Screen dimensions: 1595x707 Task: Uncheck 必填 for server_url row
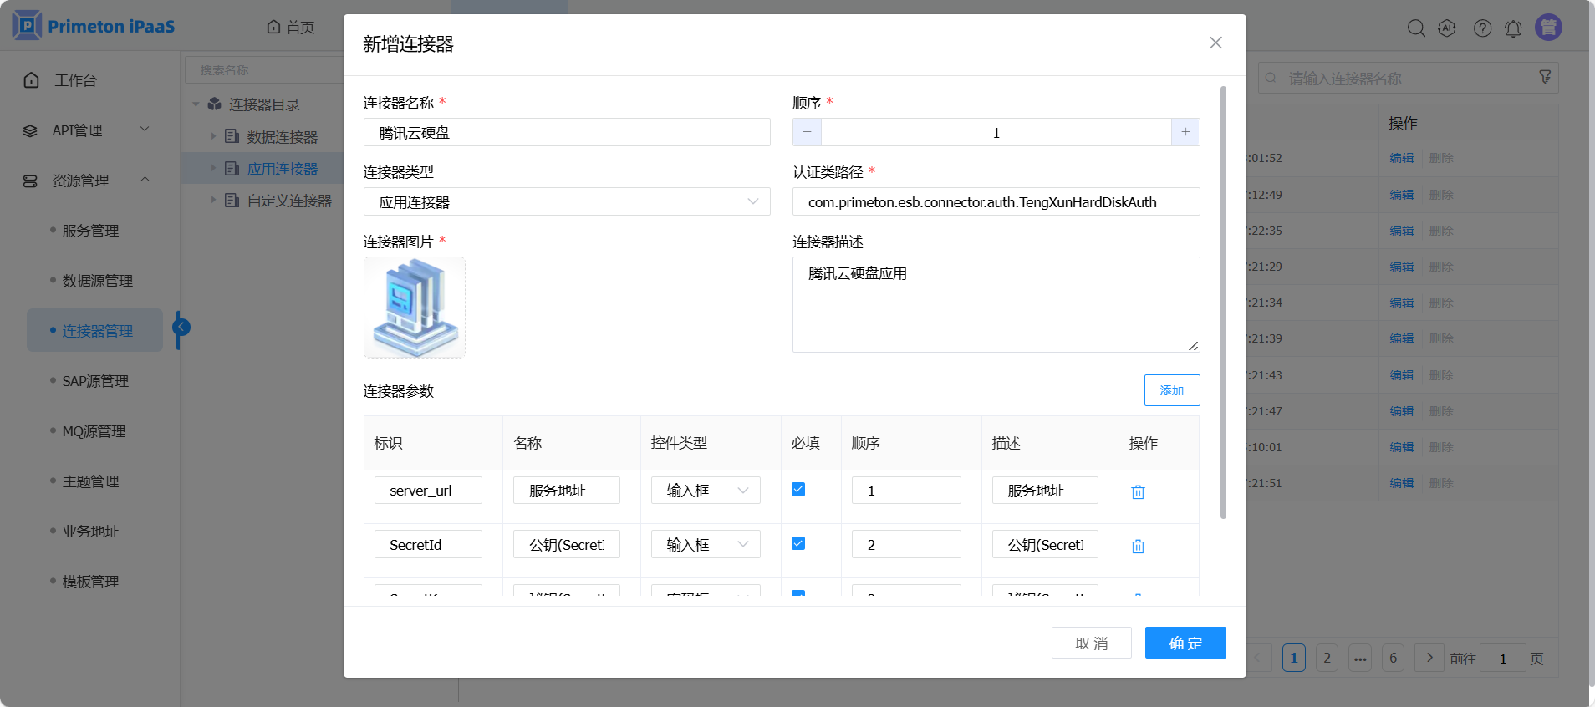(798, 490)
